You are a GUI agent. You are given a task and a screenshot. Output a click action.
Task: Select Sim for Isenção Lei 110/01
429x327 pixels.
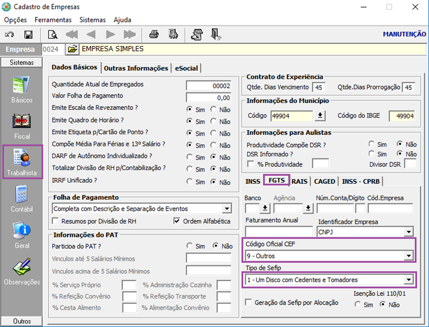coord(358,304)
